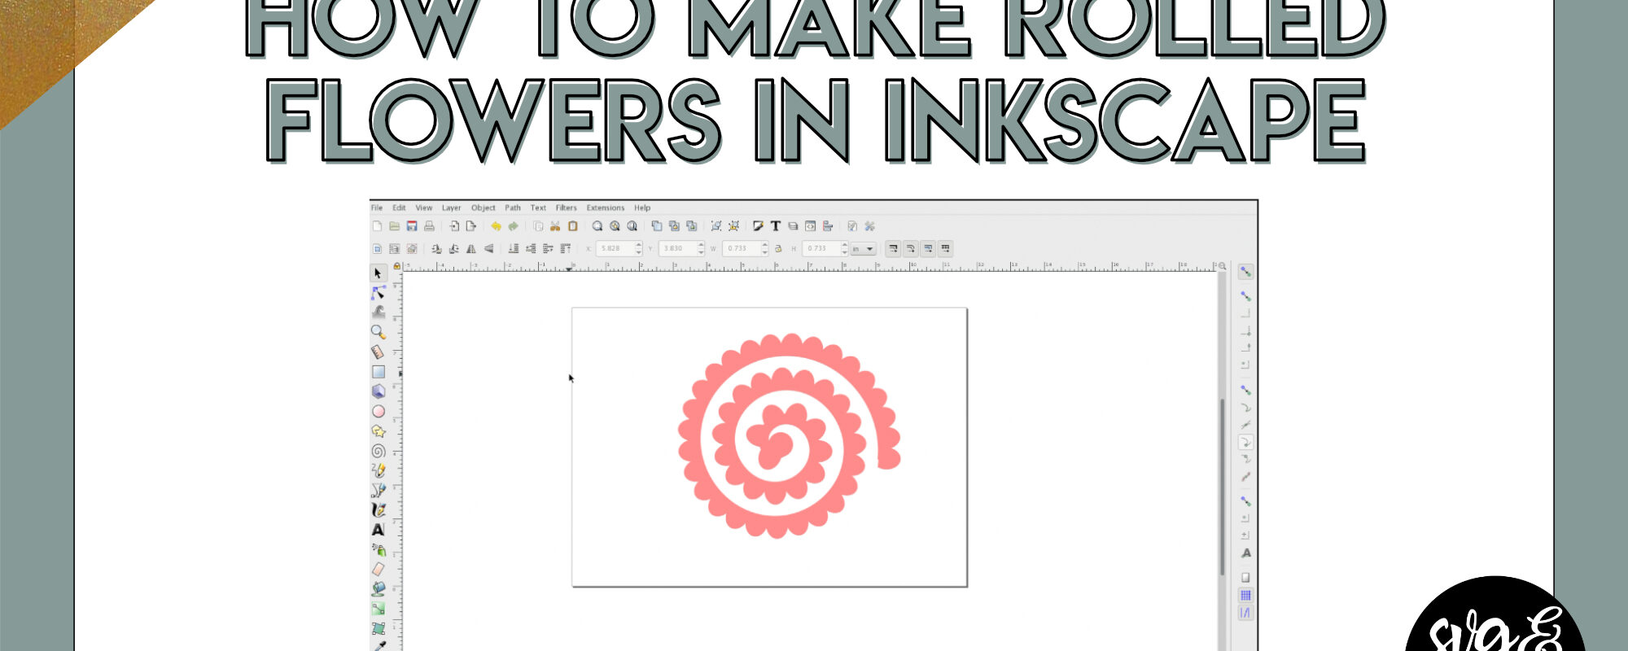Click the Open folder icon
This screenshot has height=651, width=1628.
tap(394, 226)
